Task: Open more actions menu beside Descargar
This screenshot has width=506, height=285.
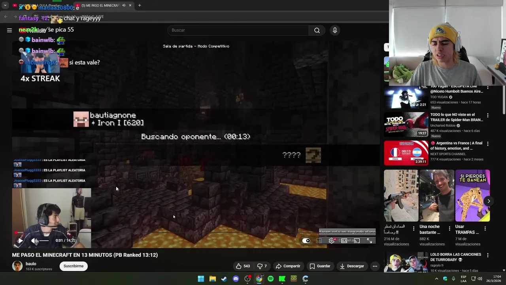Action: tap(375, 266)
